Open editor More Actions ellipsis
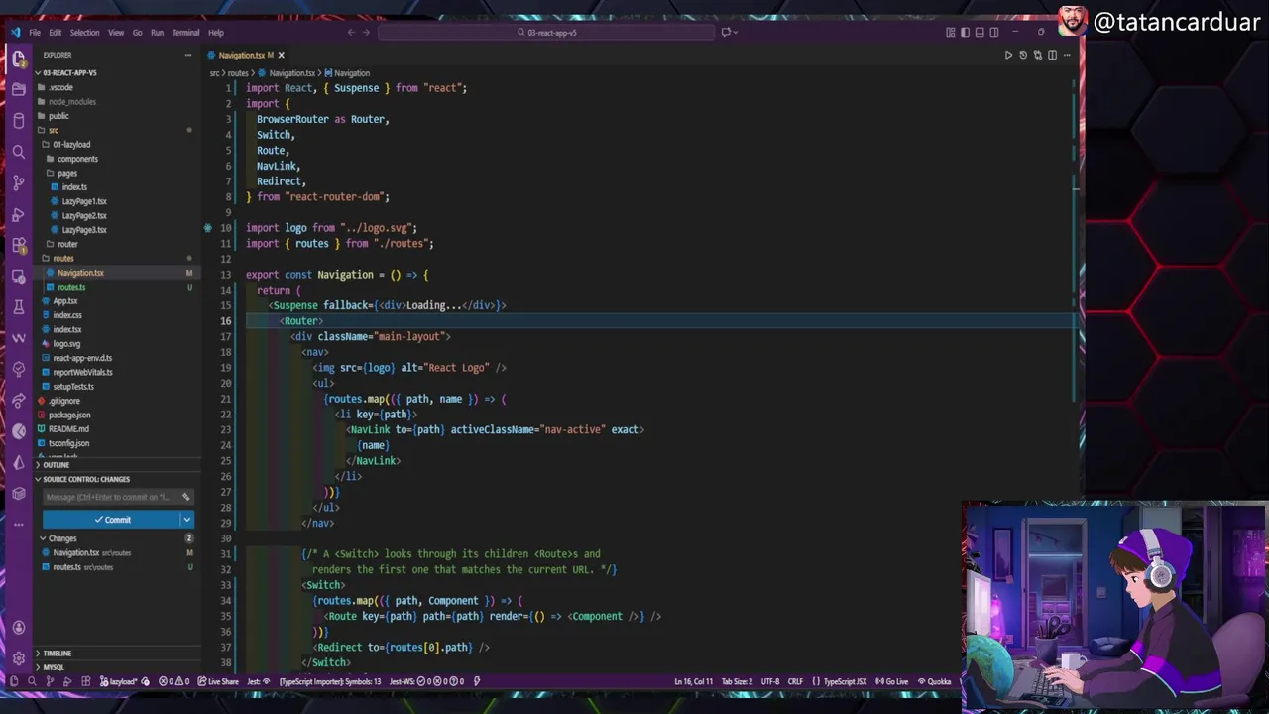The height and width of the screenshot is (714, 1269). pos(1067,55)
